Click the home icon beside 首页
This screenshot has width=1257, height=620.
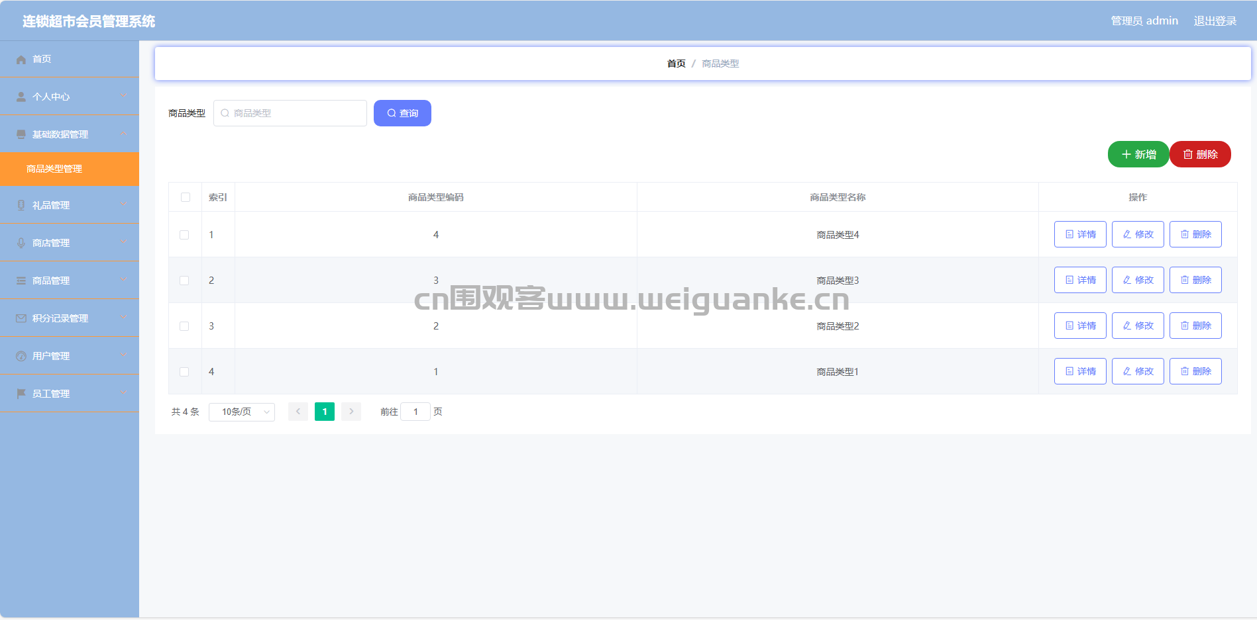pyautogui.click(x=21, y=60)
